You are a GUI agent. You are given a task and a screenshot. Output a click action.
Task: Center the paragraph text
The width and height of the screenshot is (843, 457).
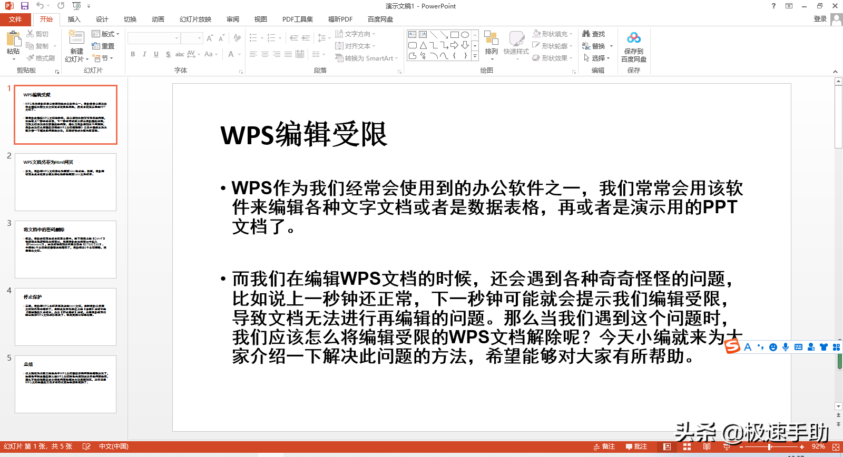click(x=265, y=54)
